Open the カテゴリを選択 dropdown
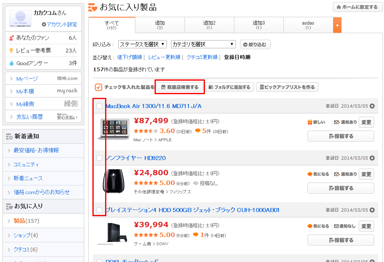The width and height of the screenshot is (384, 262). (203, 44)
